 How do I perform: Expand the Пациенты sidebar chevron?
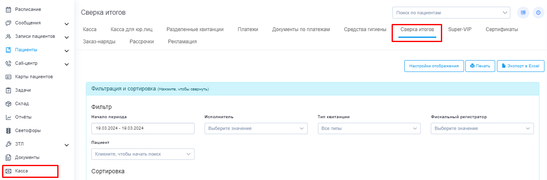click(x=67, y=51)
